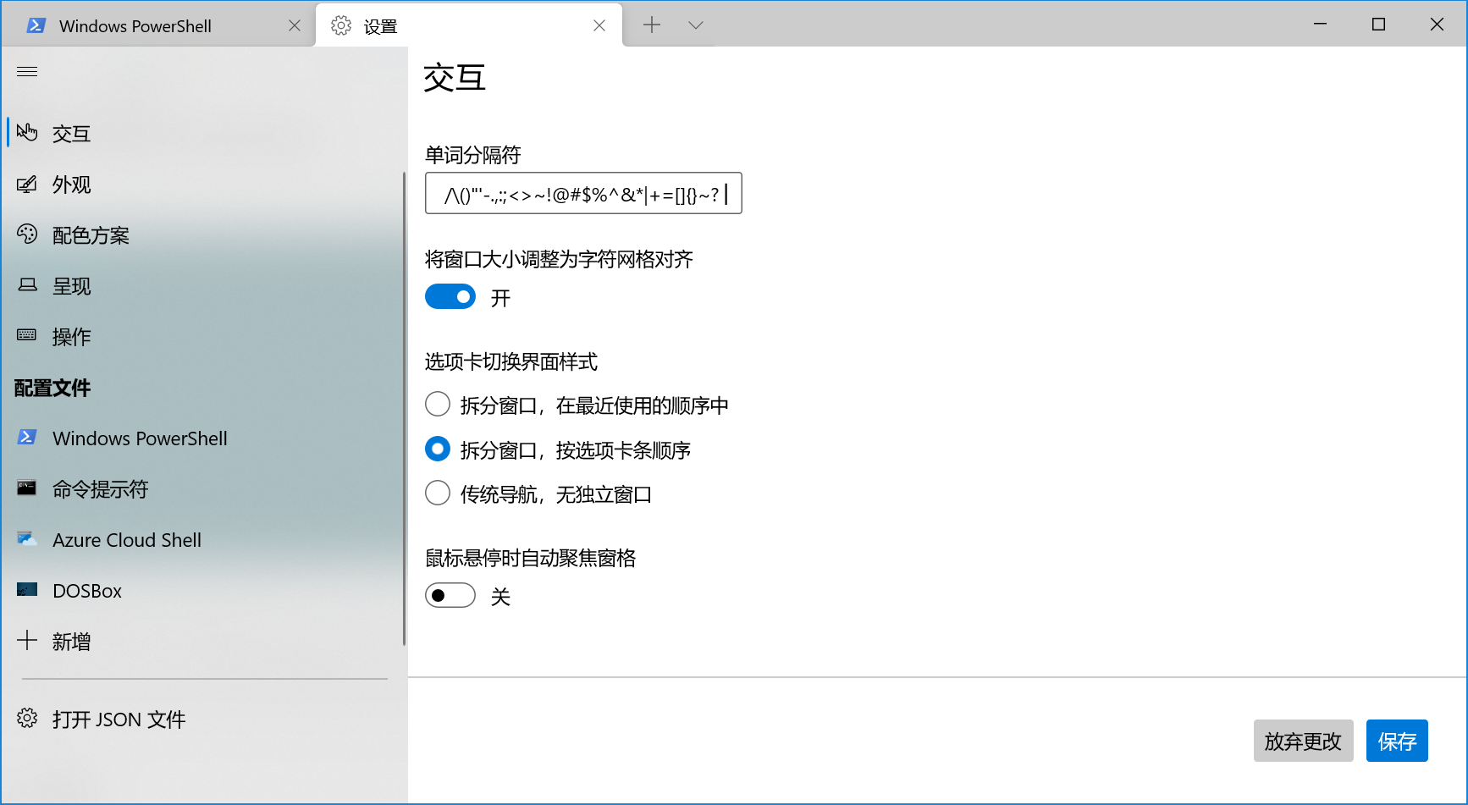Switch to the 设置 tab
The width and height of the screenshot is (1468, 805).
(x=378, y=25)
